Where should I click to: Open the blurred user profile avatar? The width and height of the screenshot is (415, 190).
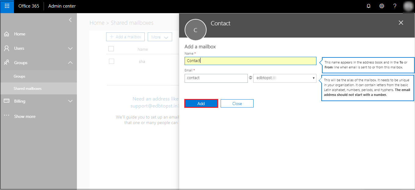[408, 6]
